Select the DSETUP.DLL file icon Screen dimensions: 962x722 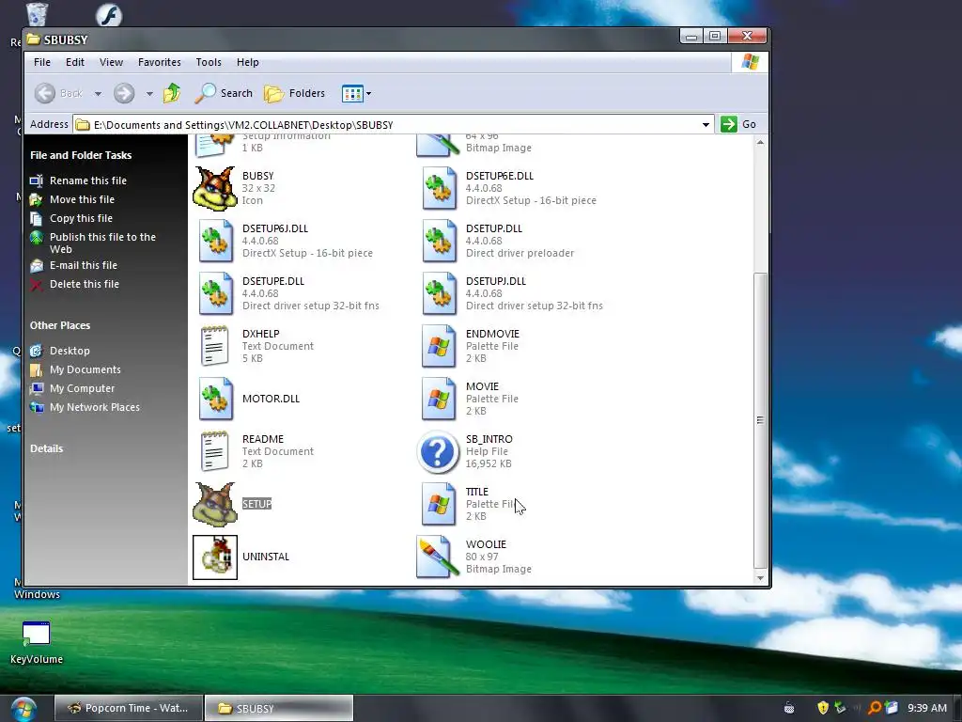pyautogui.click(x=439, y=242)
